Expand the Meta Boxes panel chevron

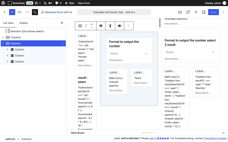pos(223,133)
